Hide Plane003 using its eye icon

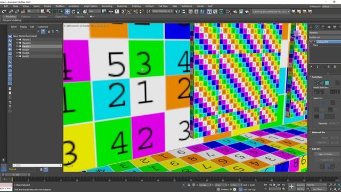18,40
